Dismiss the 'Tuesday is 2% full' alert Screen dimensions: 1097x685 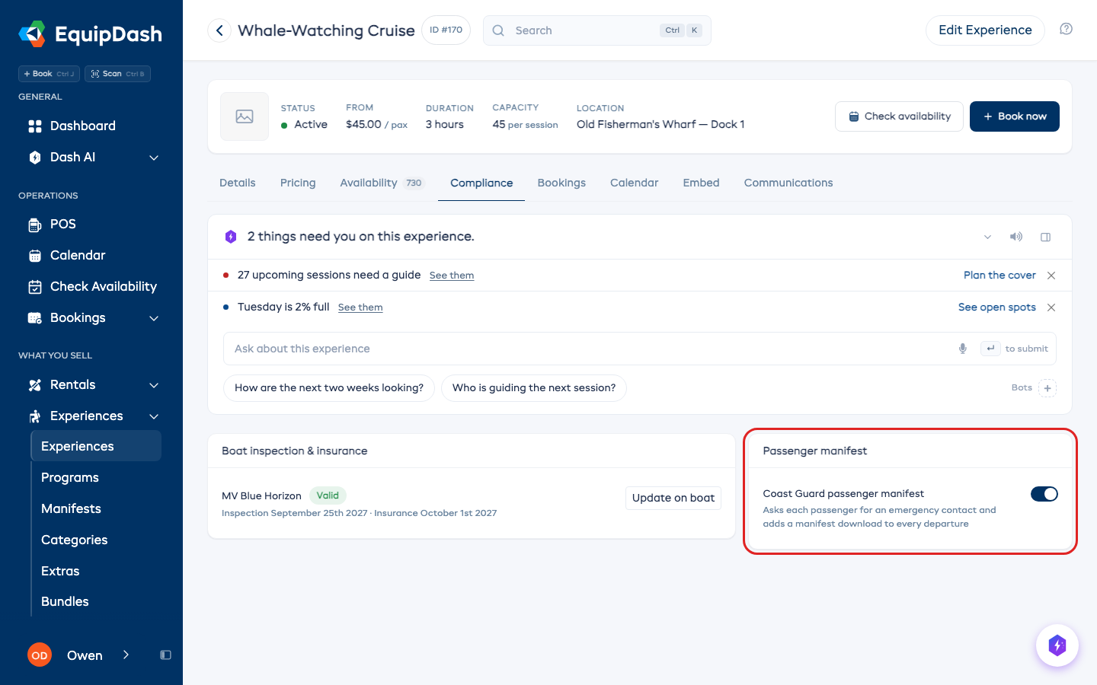pos(1051,307)
